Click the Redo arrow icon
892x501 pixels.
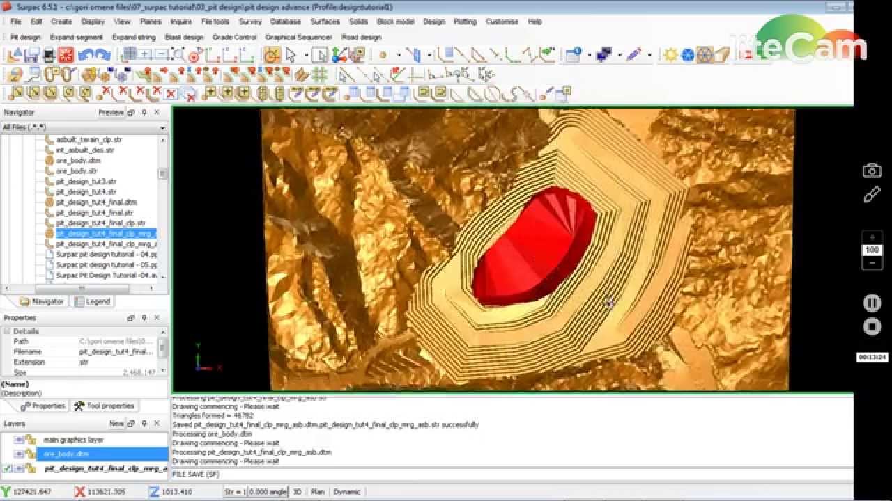pyautogui.click(x=103, y=54)
